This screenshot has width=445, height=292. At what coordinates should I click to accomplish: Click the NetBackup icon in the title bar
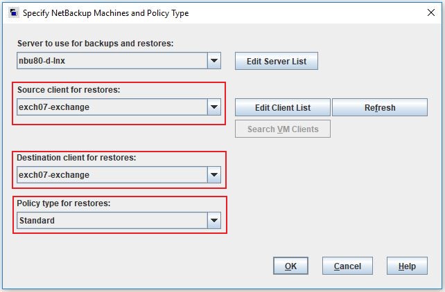[x=14, y=12]
